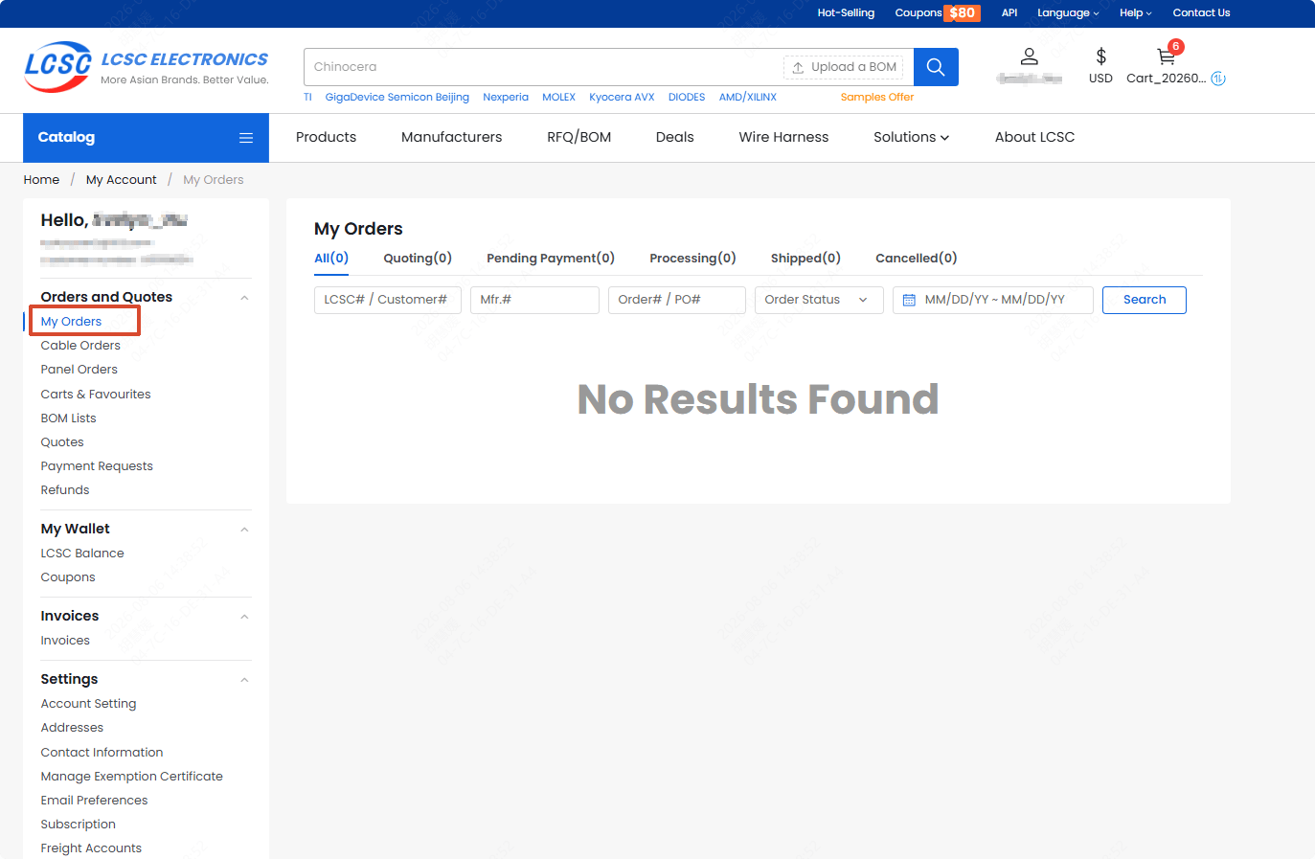Click the API link in top bar
The image size is (1315, 859).
(x=1009, y=13)
